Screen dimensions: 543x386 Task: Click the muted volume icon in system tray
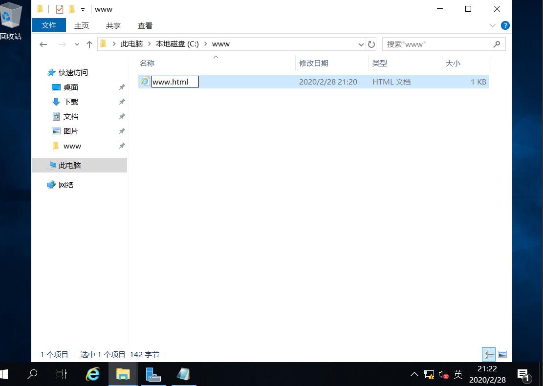(x=443, y=374)
